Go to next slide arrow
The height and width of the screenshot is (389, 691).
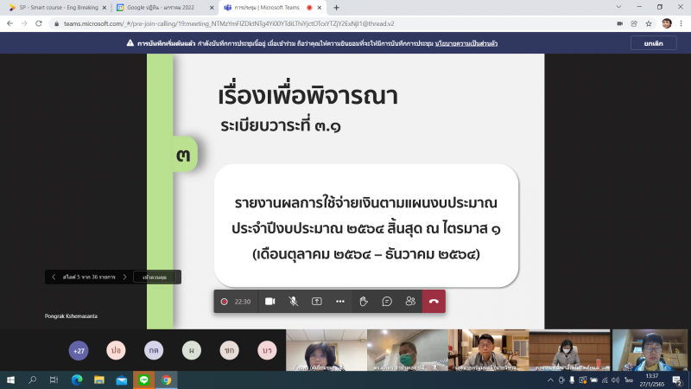(124, 277)
